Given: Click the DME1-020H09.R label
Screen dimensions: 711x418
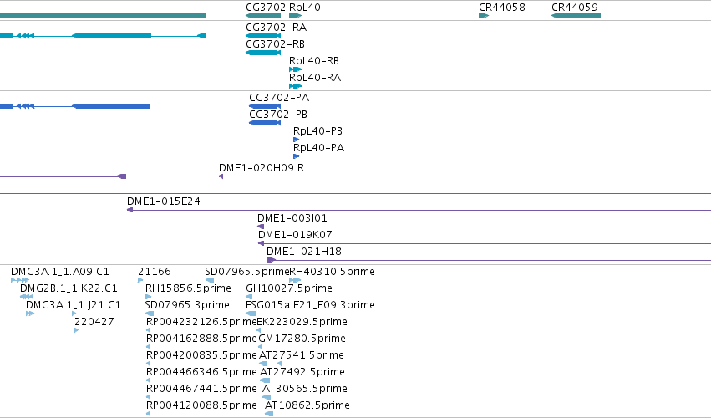Looking at the screenshot, I should click(x=262, y=168).
